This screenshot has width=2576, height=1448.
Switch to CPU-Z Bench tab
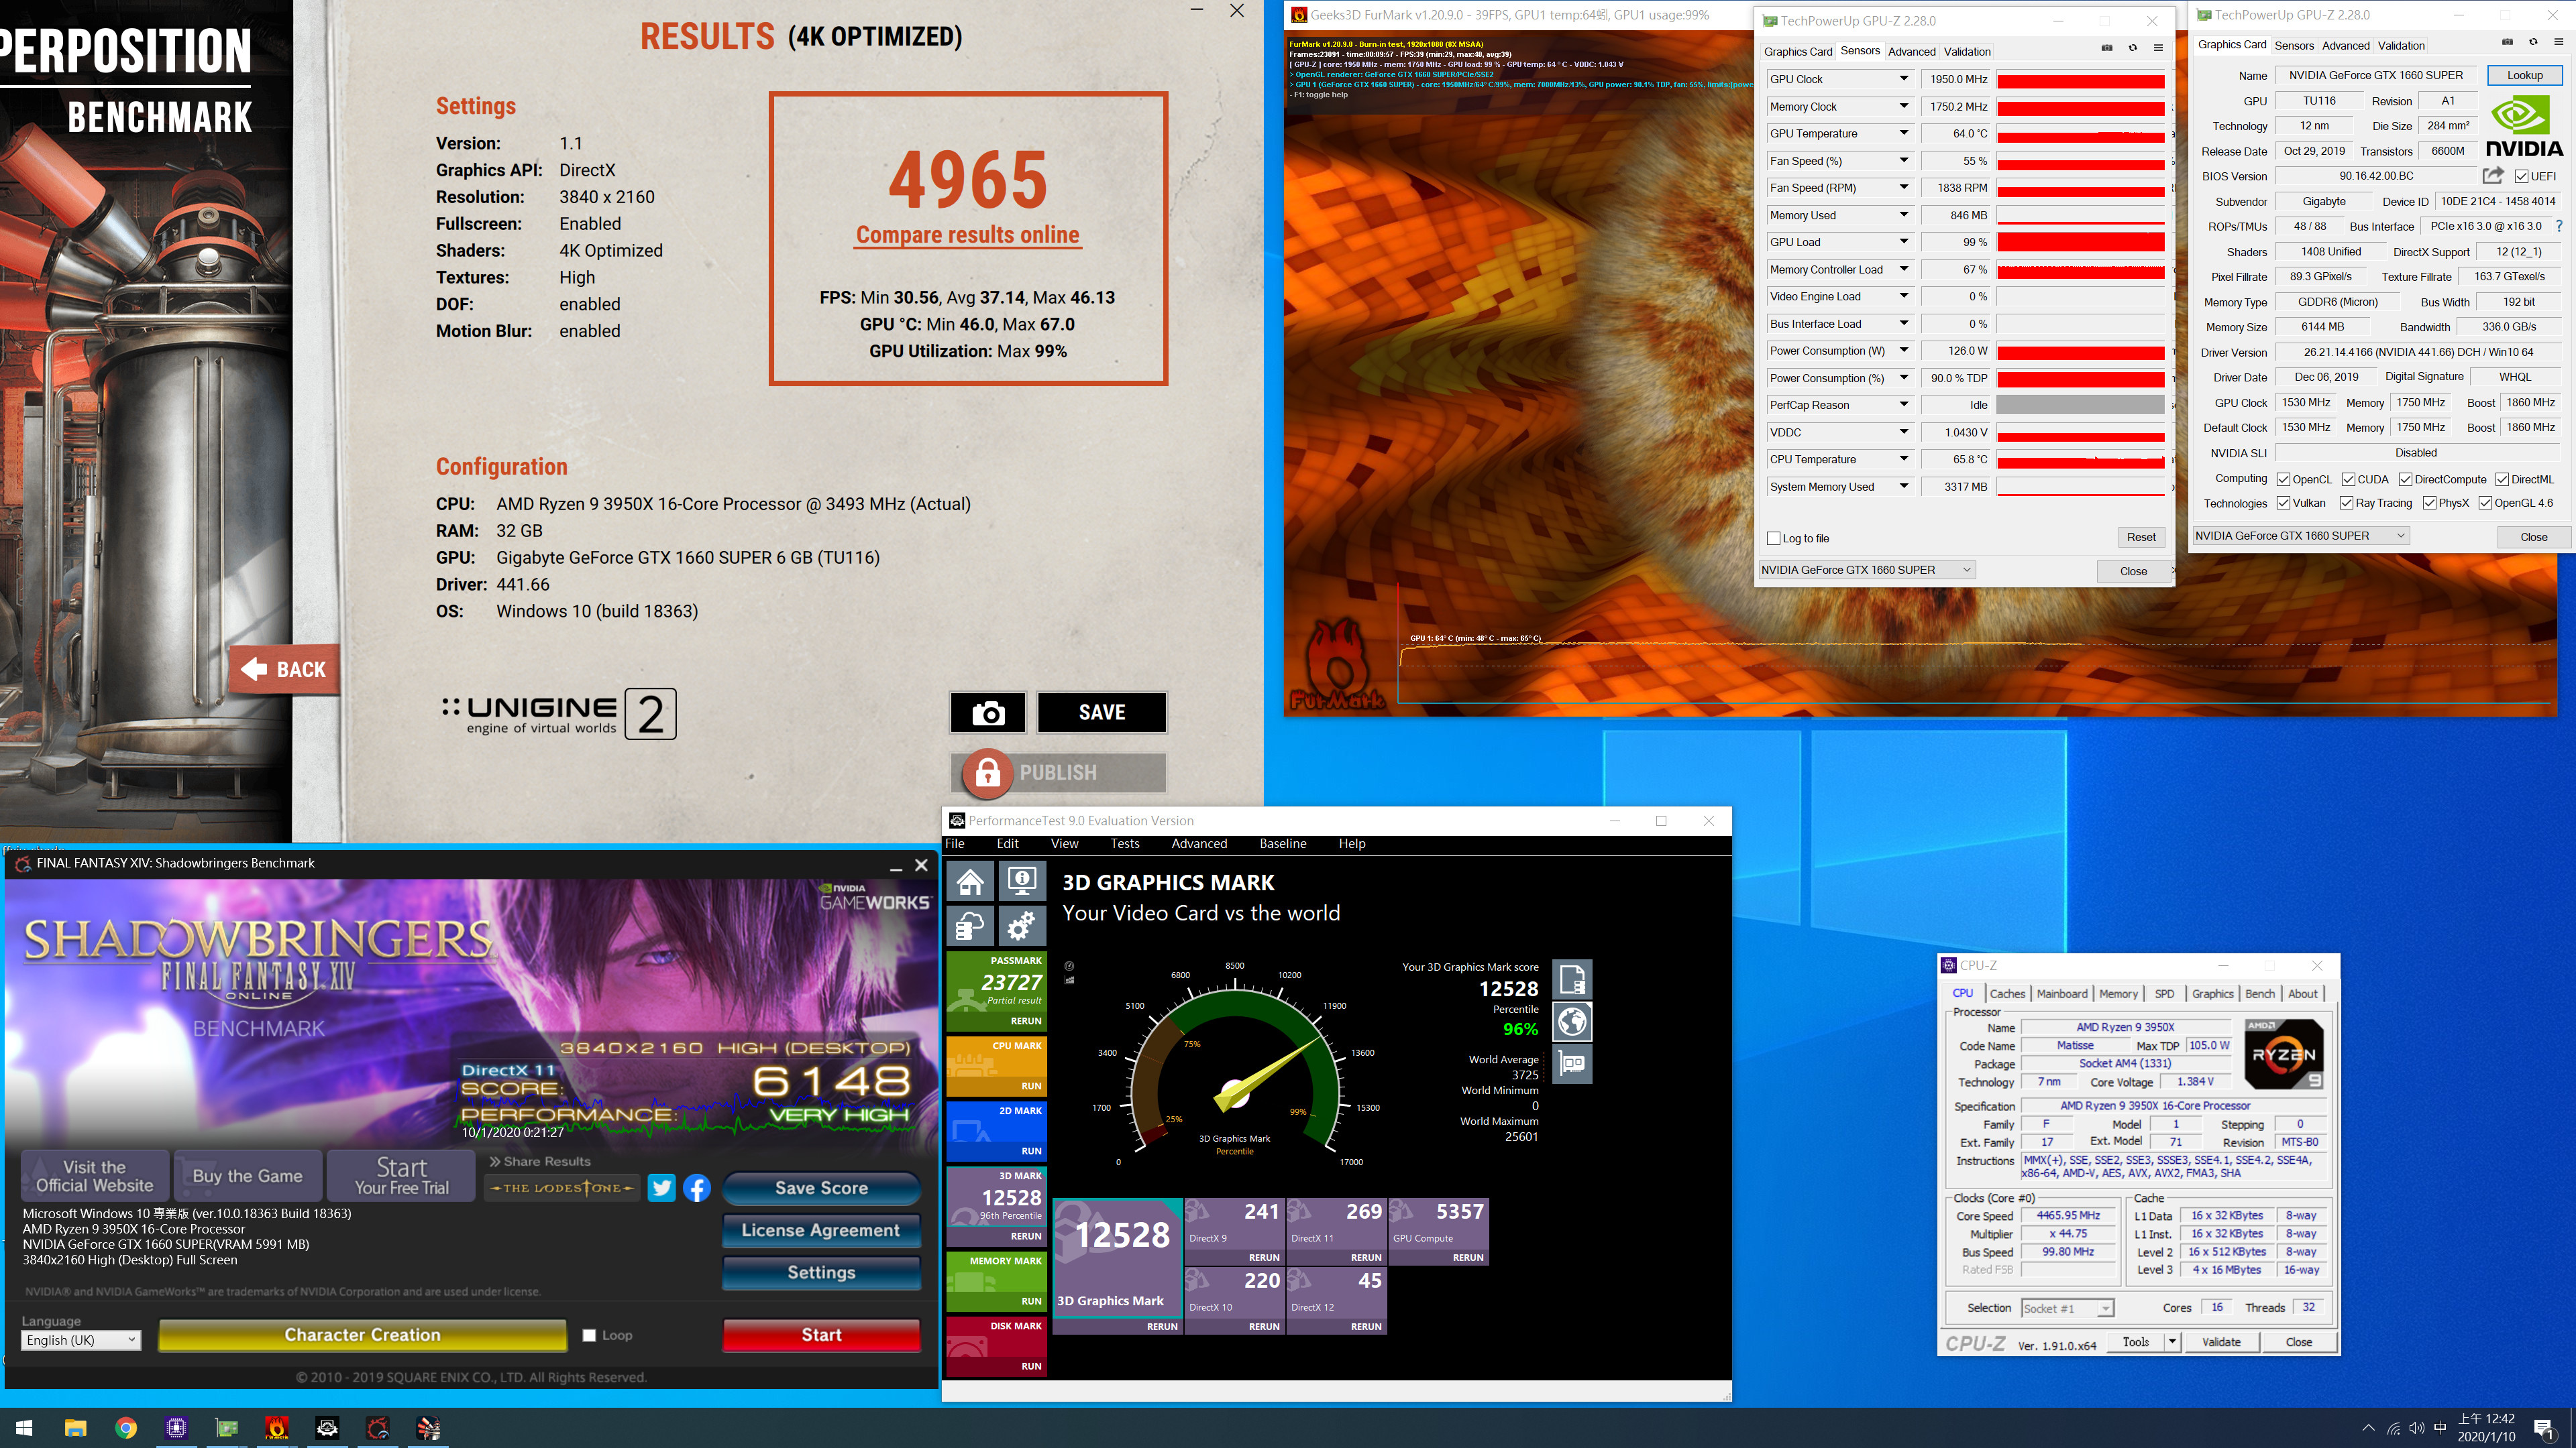click(2260, 993)
